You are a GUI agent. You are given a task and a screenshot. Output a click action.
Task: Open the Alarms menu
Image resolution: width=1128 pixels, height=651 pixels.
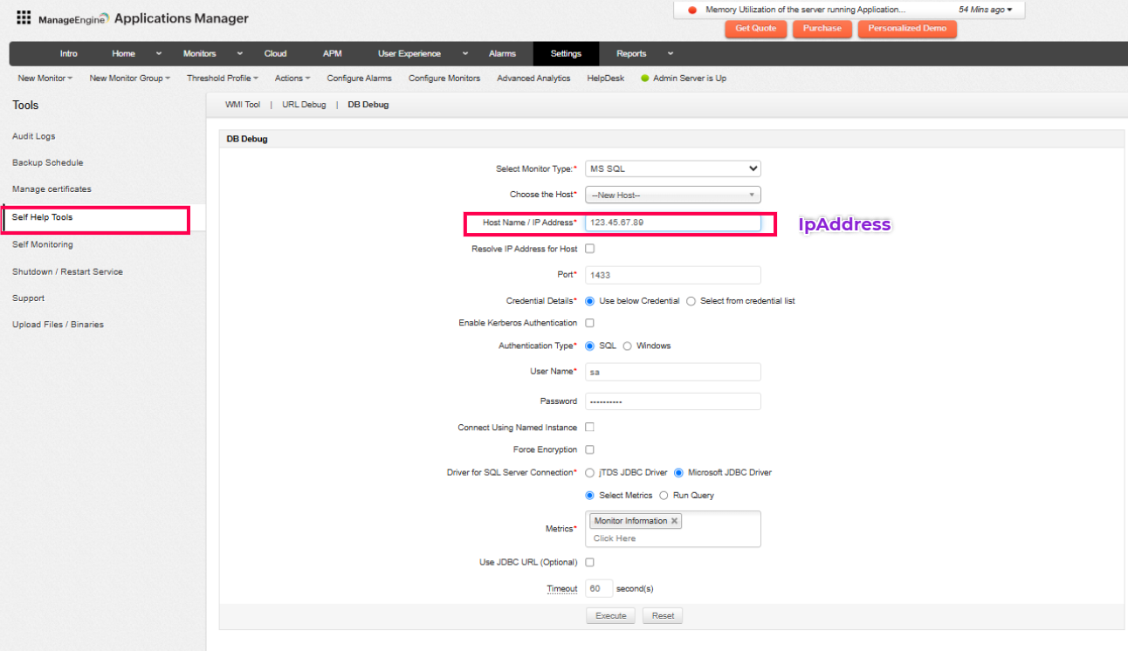click(502, 54)
